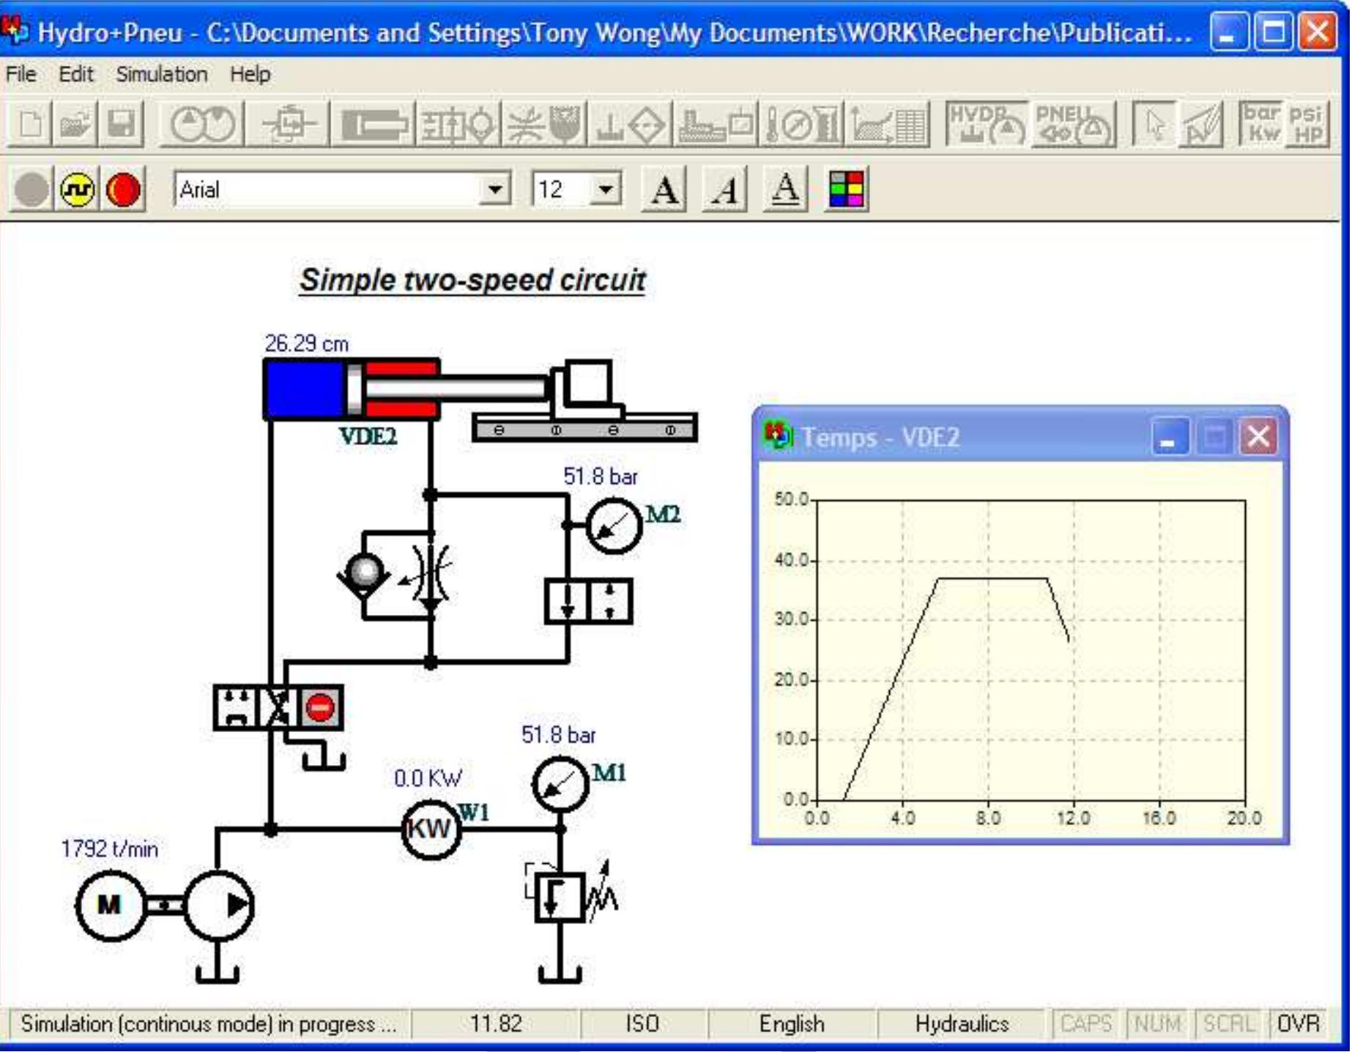
Task: Stop the simulation with red button
Action: point(122,190)
